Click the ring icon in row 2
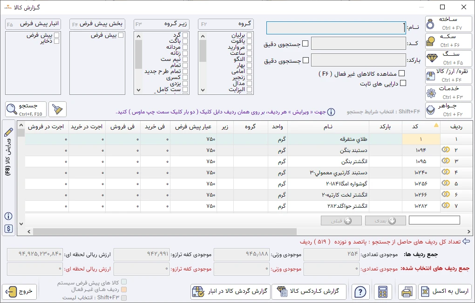475x303 pixels. click(446, 150)
